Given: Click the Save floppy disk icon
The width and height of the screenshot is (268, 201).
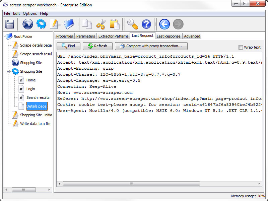Looking at the screenshot, I should [10, 24].
